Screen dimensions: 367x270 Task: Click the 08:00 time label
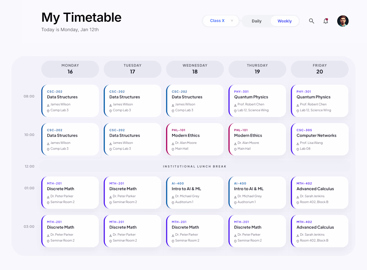pos(29,96)
